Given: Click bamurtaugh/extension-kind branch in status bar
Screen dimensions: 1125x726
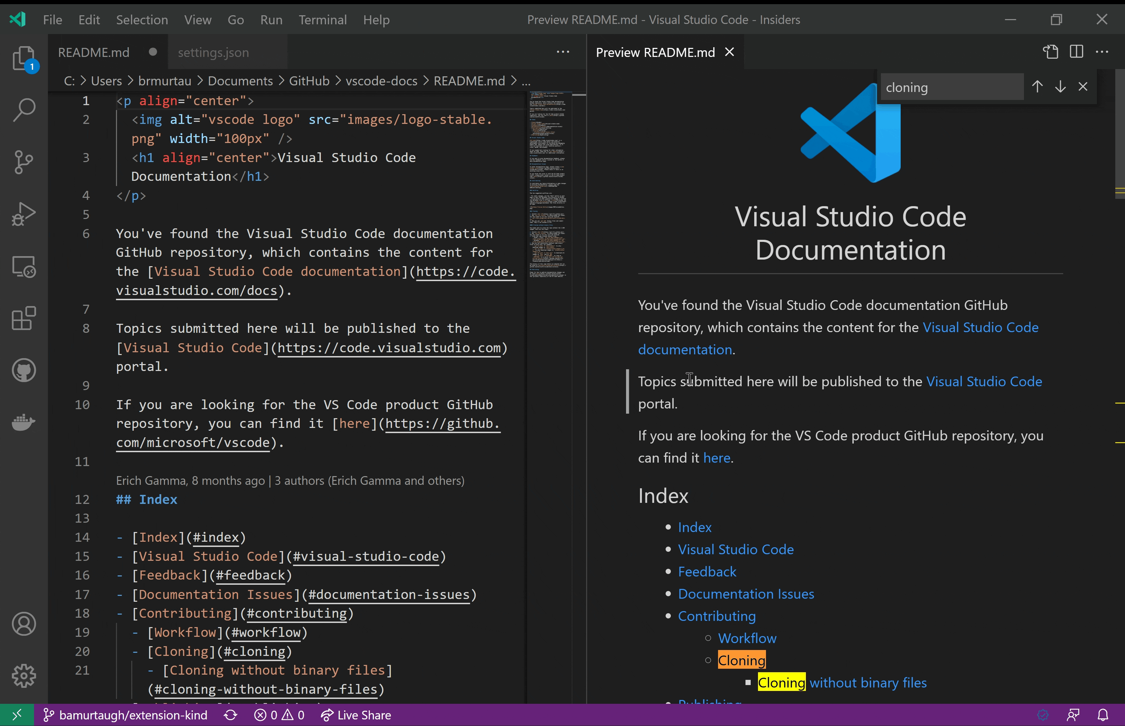Looking at the screenshot, I should (x=125, y=715).
